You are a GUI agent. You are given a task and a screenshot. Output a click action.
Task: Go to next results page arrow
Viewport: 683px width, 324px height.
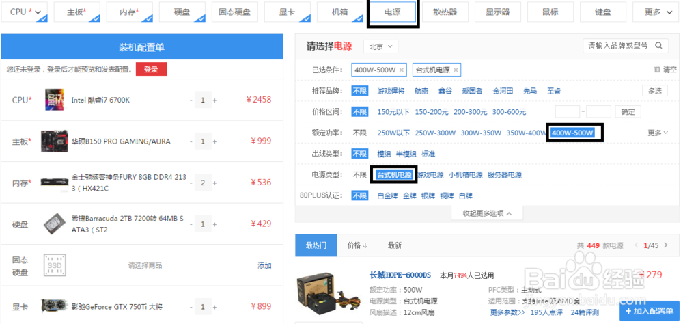click(665, 245)
